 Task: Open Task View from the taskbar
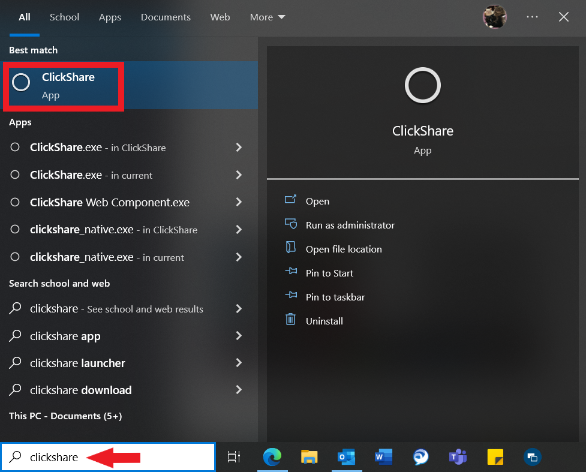234,456
